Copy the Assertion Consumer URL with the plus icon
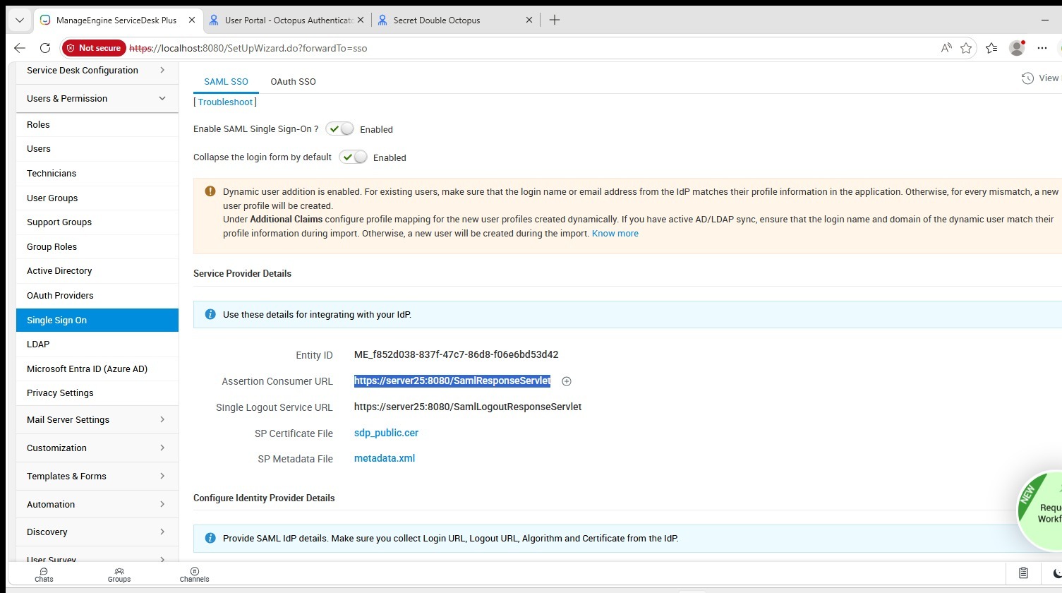This screenshot has height=593, width=1062. tap(566, 381)
